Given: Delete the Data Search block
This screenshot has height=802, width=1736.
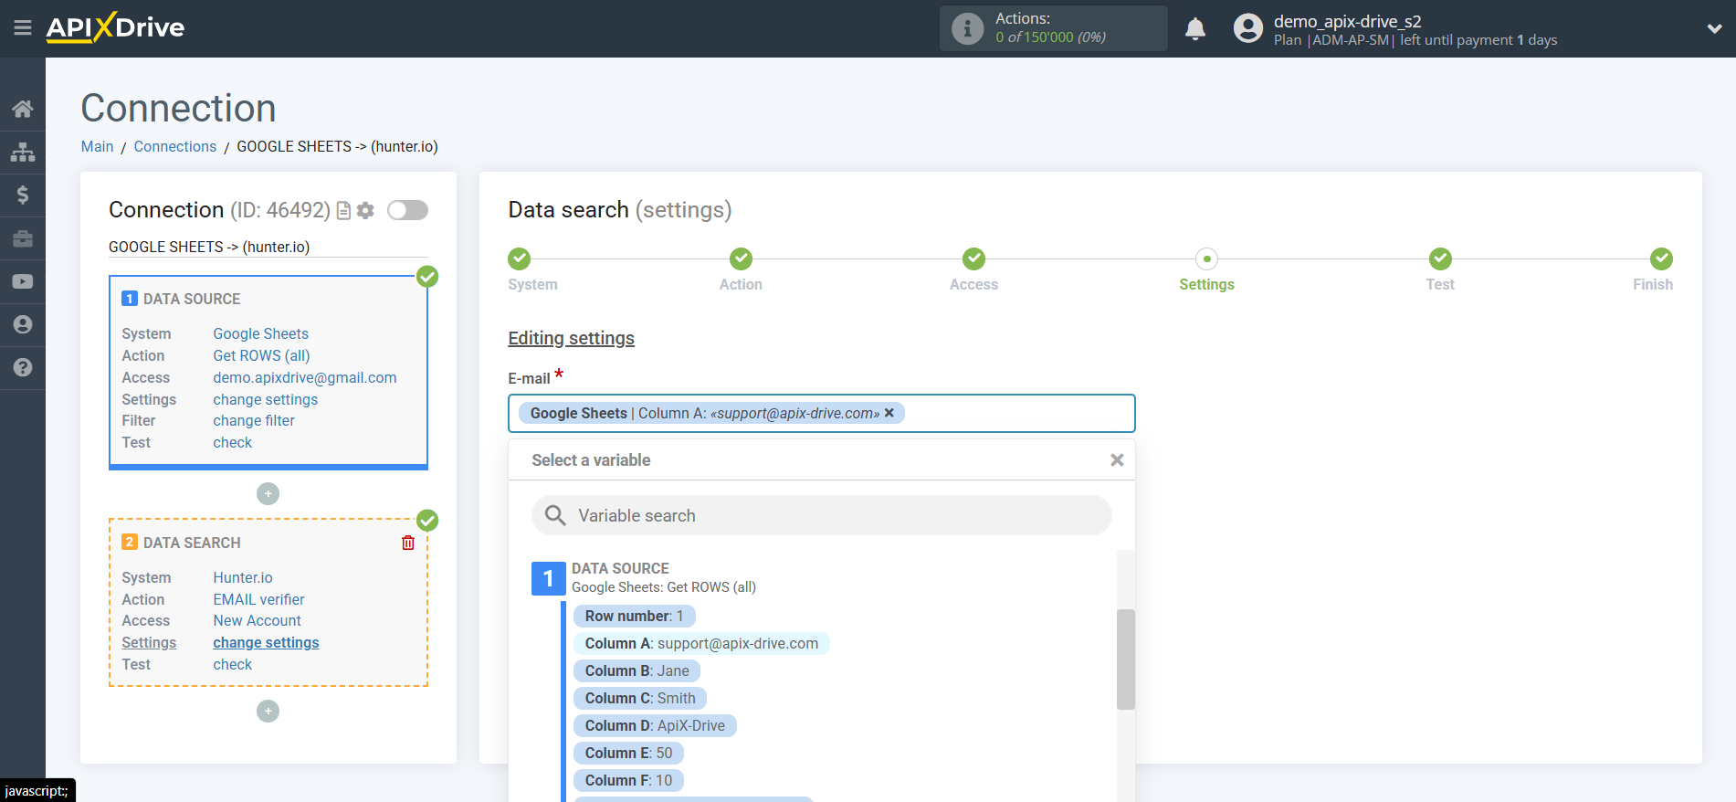Looking at the screenshot, I should (408, 543).
